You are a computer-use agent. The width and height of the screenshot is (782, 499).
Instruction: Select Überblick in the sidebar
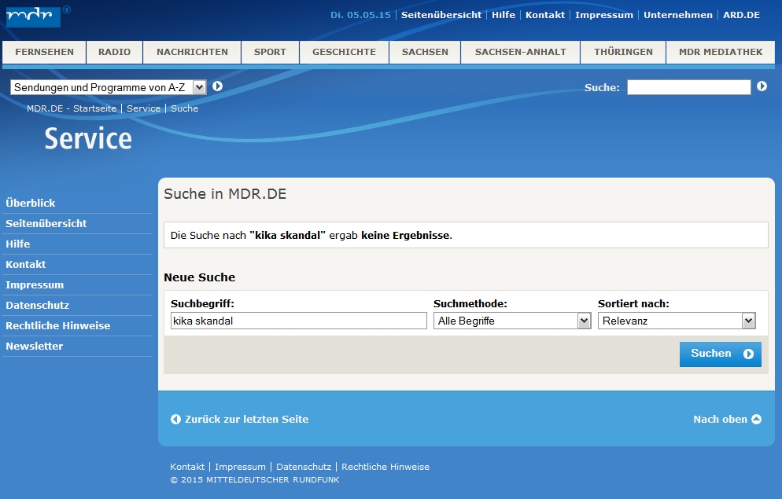tap(31, 204)
